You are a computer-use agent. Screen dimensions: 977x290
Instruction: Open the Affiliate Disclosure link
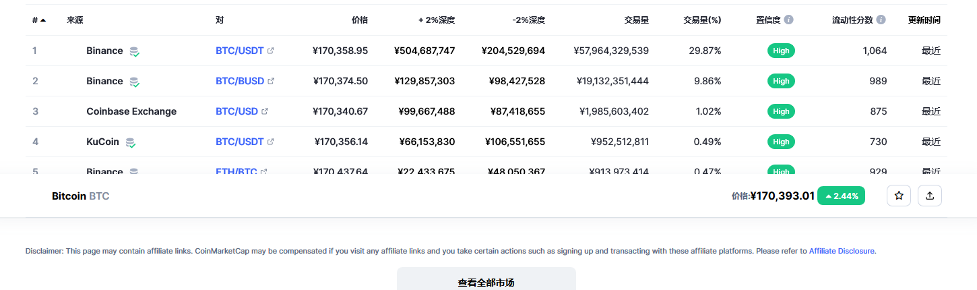[842, 251]
